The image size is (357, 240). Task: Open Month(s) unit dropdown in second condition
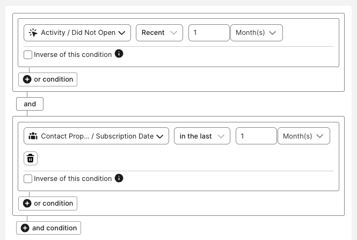[x=303, y=136]
